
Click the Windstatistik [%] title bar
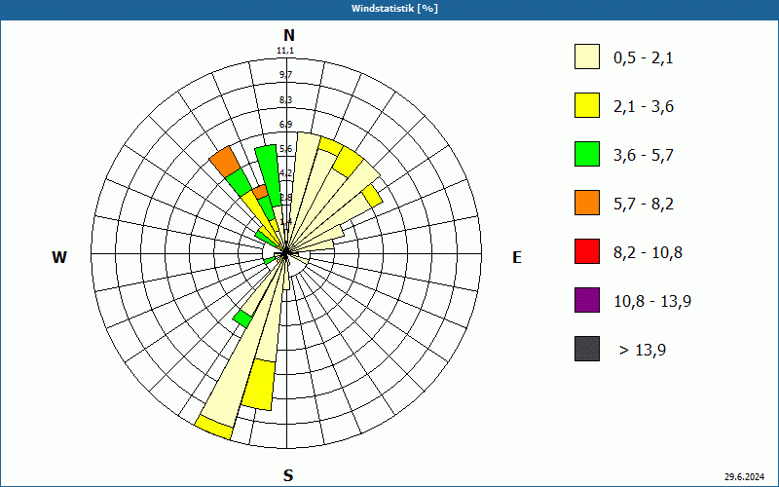coord(389,9)
